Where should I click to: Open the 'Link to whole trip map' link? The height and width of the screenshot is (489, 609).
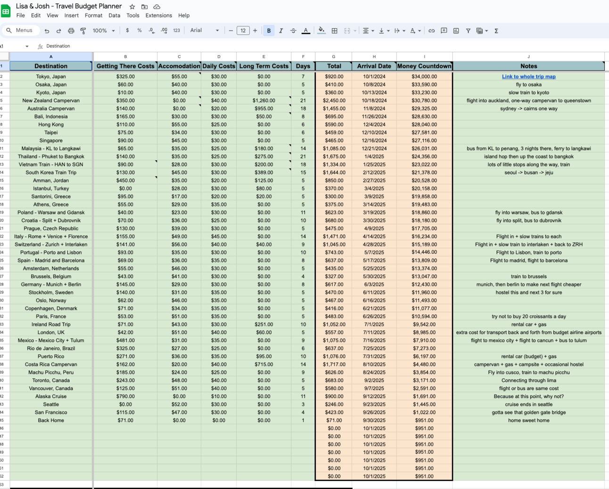point(528,76)
